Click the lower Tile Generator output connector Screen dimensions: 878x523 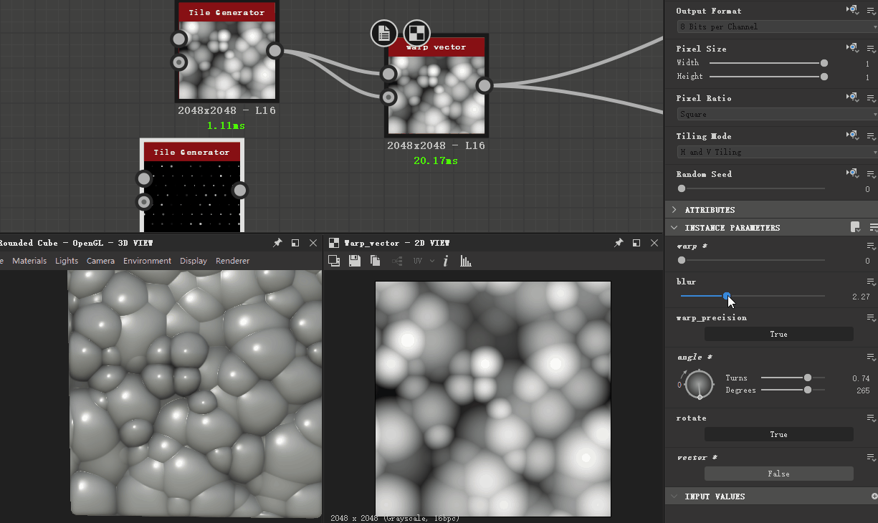(x=240, y=190)
